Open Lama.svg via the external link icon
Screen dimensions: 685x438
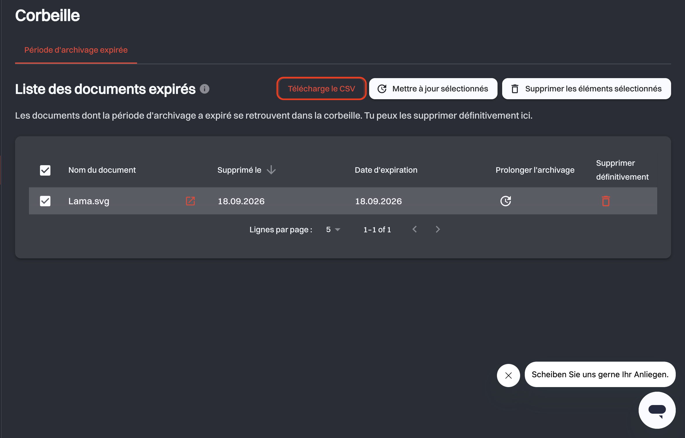tap(190, 201)
